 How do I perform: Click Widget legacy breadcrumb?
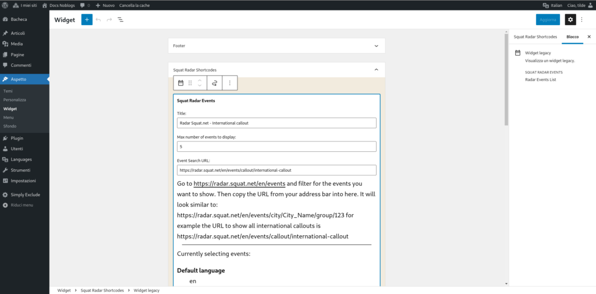coord(146,290)
